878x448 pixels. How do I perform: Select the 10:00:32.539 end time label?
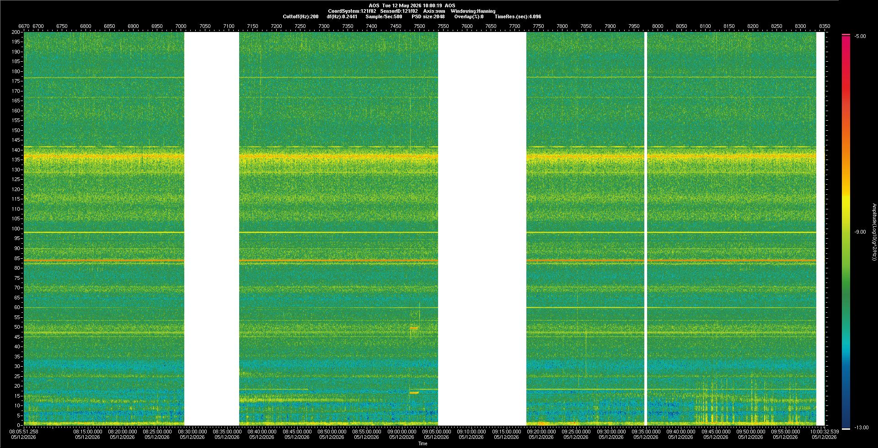point(825,431)
